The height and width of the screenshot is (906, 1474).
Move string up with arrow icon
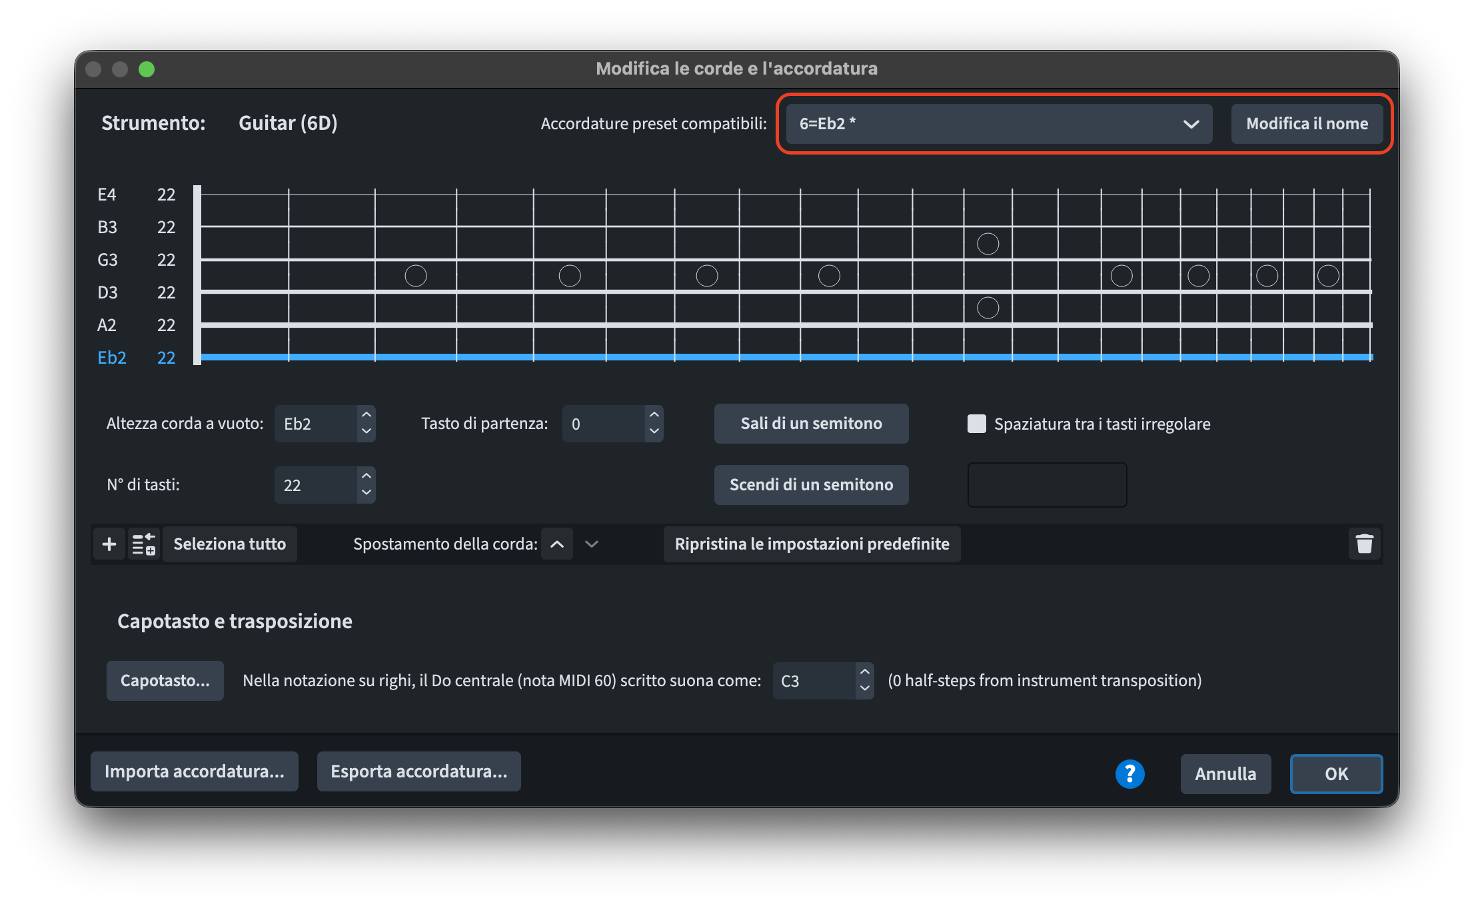(x=557, y=544)
